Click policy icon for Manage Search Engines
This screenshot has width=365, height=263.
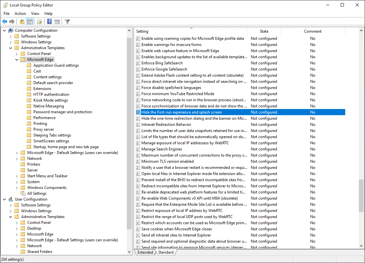click(x=138, y=149)
